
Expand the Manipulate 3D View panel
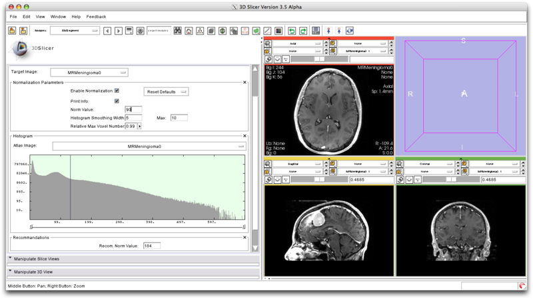click(133, 272)
